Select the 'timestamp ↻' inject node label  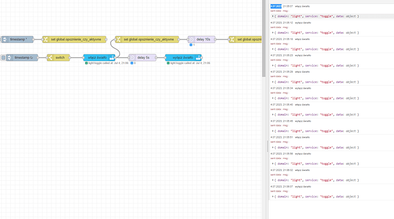tap(23, 58)
